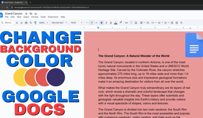The height and width of the screenshot is (118, 203).
Task: Activate the paint format tool
Action: point(35,23)
